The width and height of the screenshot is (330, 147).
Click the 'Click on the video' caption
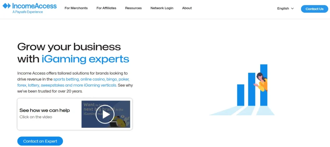pos(36,117)
